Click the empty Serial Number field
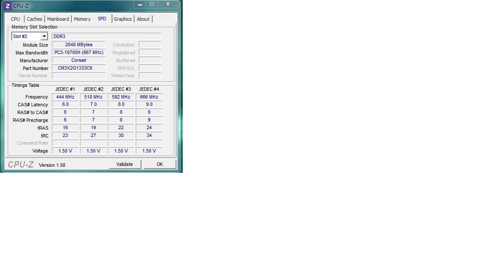The width and height of the screenshot is (498, 280). coord(78,76)
